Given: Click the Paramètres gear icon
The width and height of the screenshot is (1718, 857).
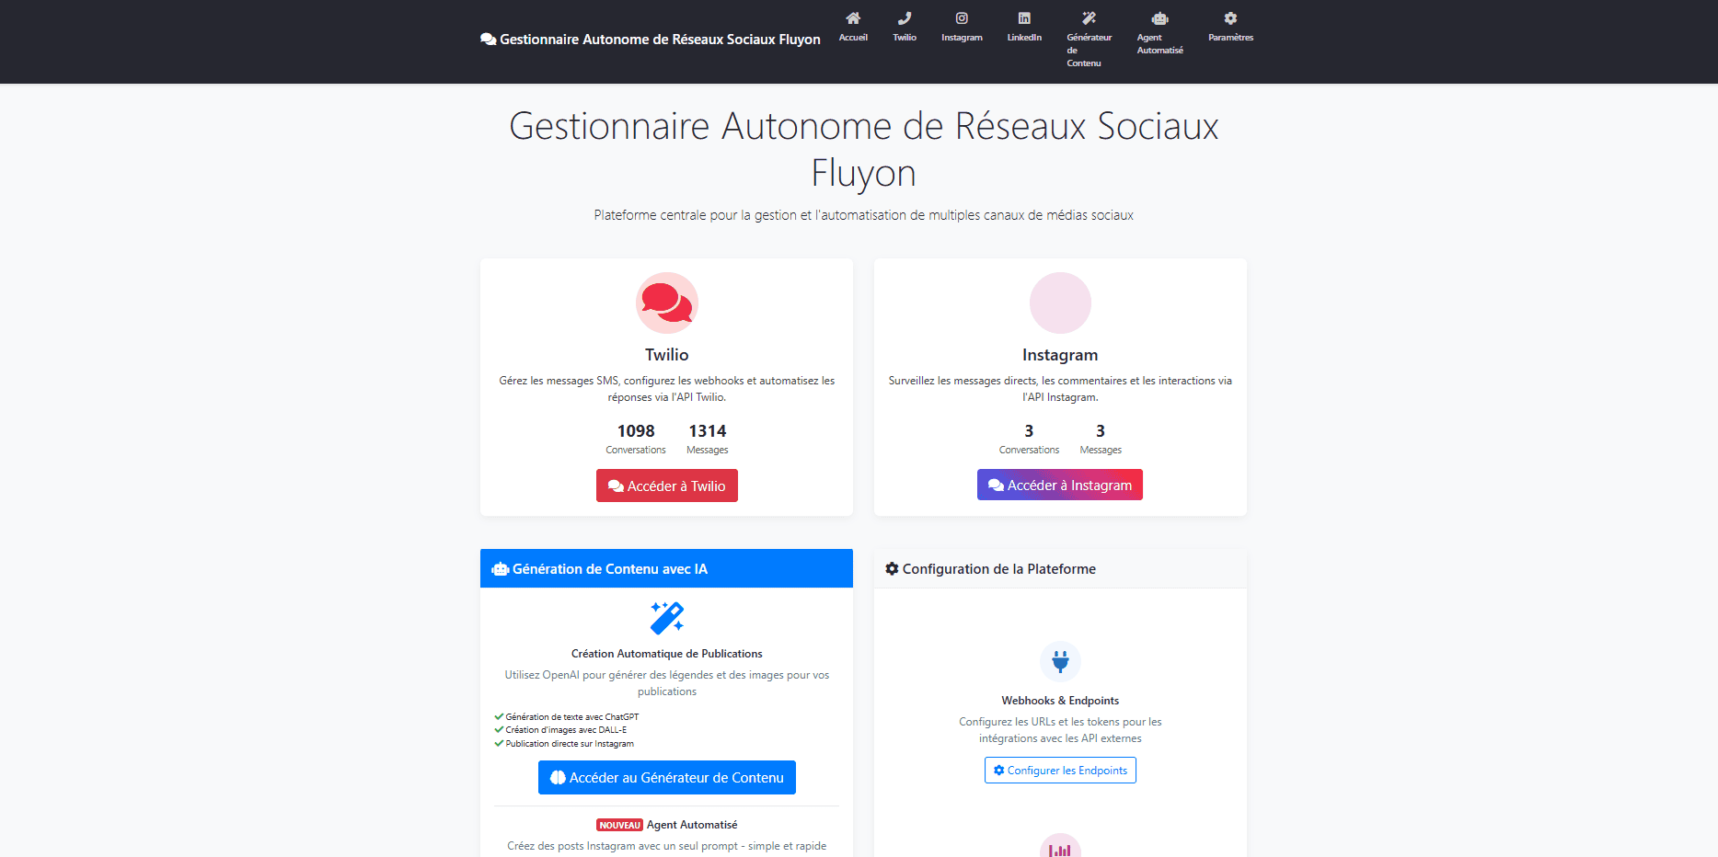Looking at the screenshot, I should click(1230, 17).
